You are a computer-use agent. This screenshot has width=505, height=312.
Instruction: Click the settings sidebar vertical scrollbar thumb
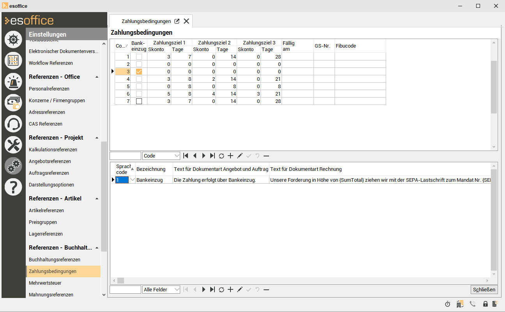click(x=104, y=197)
